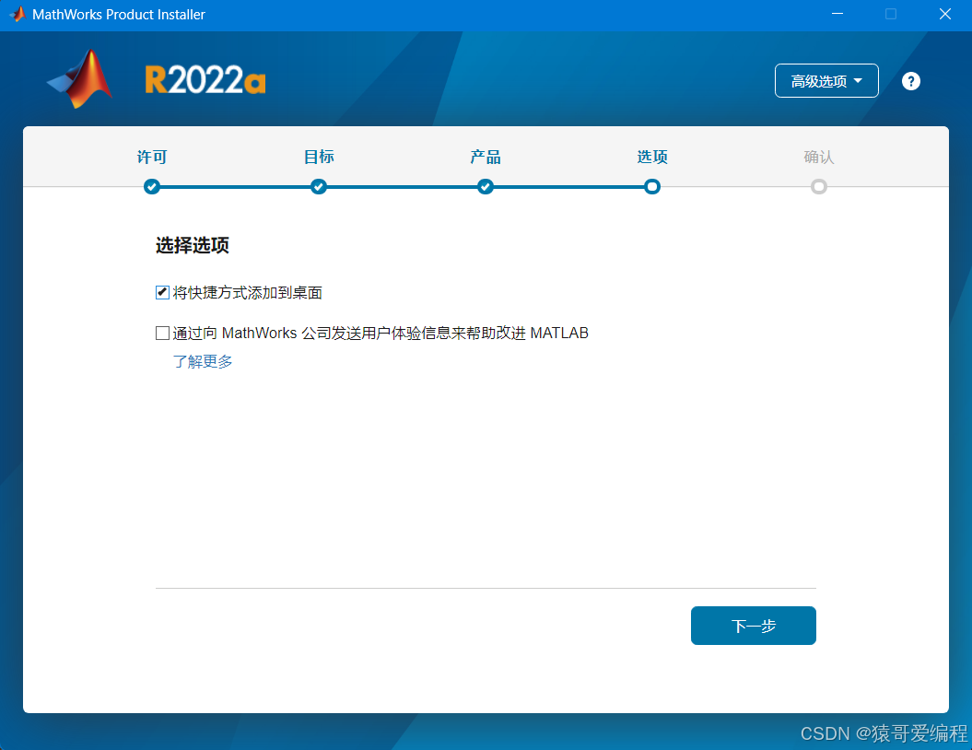Click the 选择选项 heading
Screen dimensions: 972x750
click(x=193, y=245)
